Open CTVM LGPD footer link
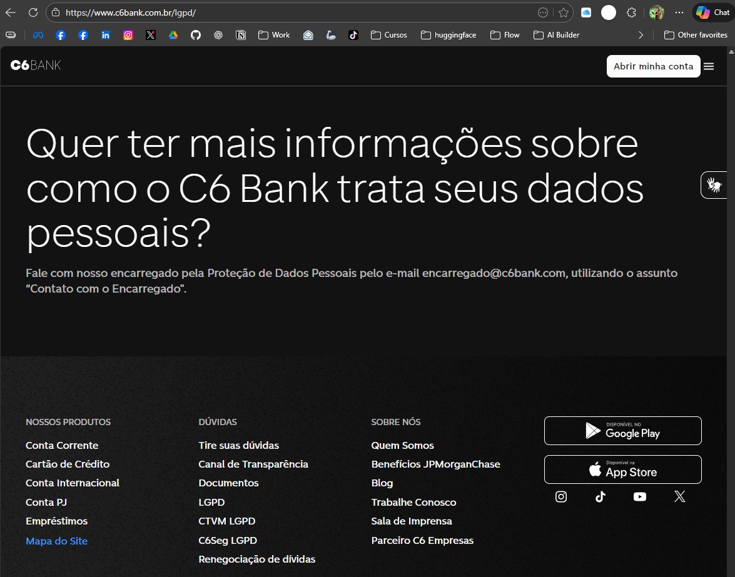 (227, 521)
